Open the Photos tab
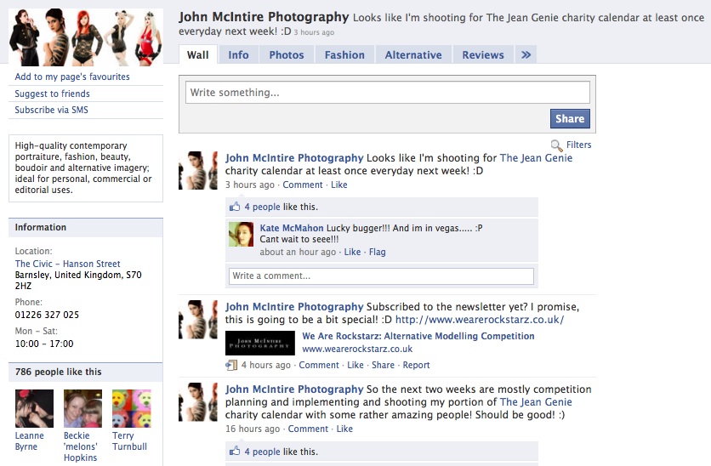This screenshot has width=711, height=466. pyautogui.click(x=287, y=55)
